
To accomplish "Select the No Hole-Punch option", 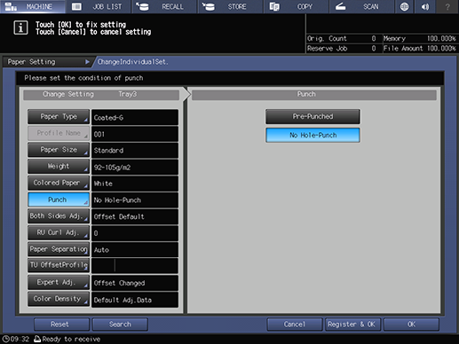I will coord(313,135).
